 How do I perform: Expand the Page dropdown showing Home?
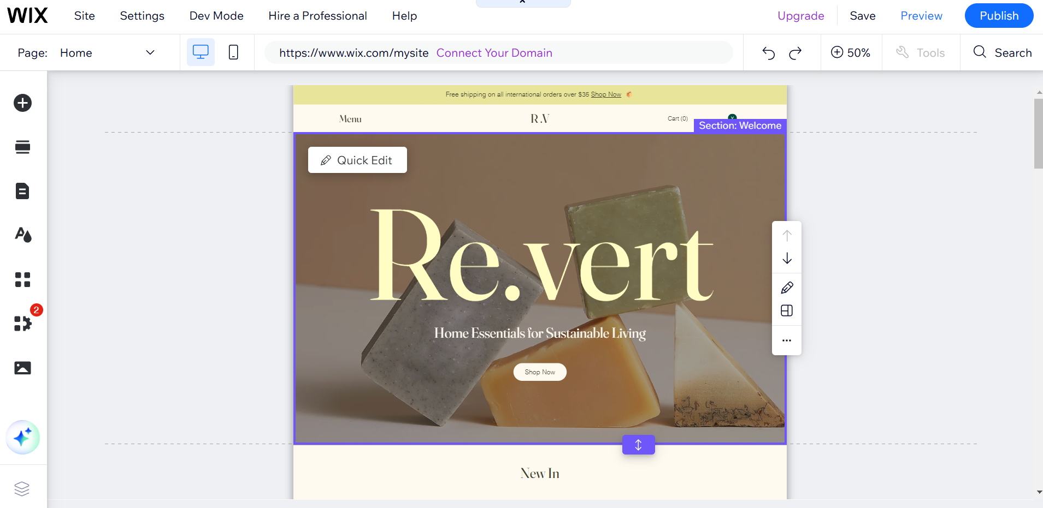(x=108, y=53)
